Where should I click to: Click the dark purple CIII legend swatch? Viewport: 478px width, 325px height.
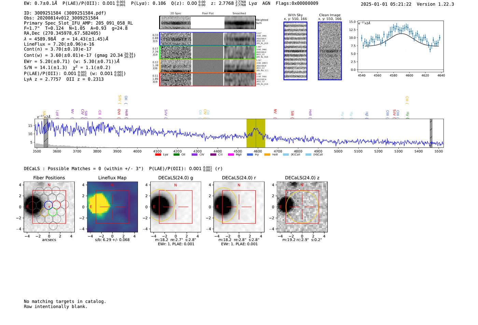coord(213,154)
